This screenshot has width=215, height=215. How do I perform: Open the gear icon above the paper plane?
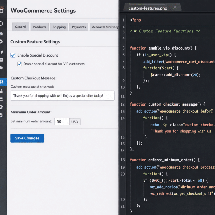pyautogui.click(x=1, y=41)
